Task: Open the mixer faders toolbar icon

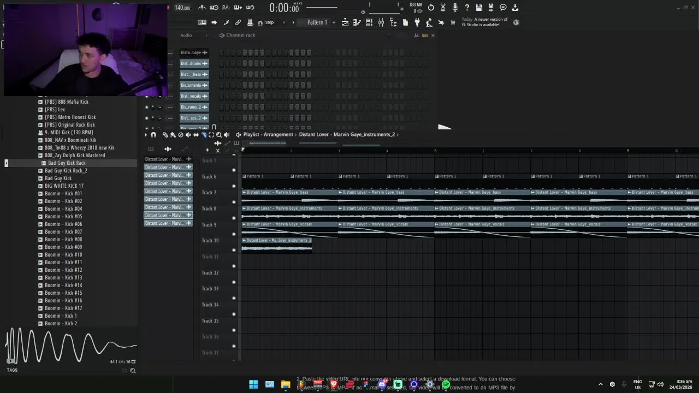Action: [x=381, y=22]
